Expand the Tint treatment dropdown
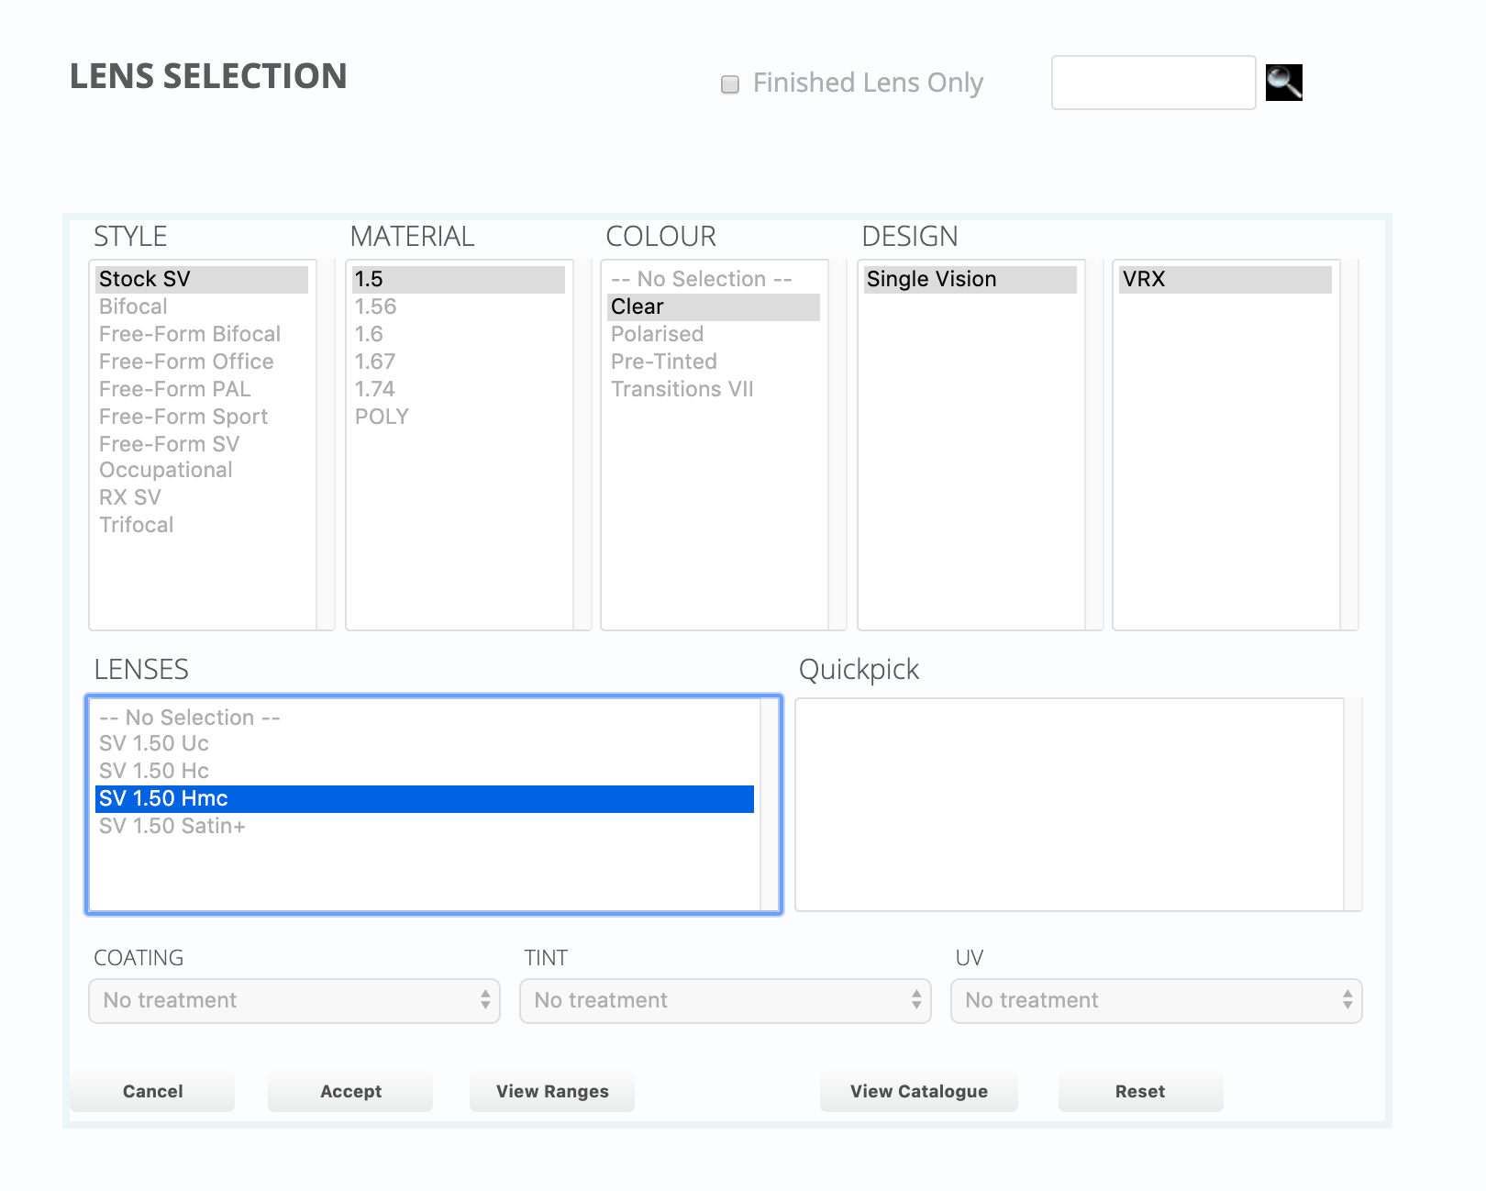 [725, 1000]
